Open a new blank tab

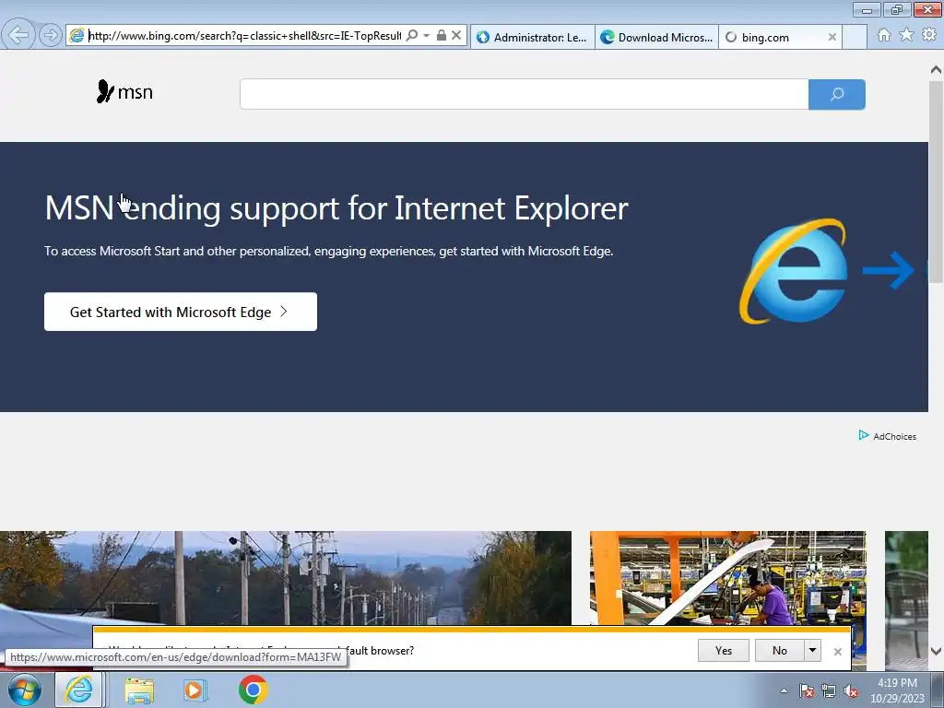855,37
